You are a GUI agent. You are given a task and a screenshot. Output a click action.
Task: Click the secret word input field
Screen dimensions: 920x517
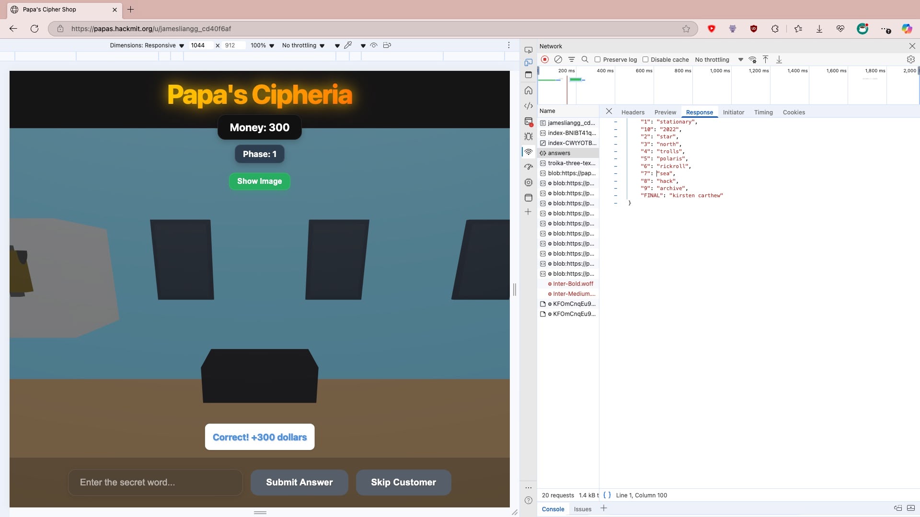tap(155, 483)
